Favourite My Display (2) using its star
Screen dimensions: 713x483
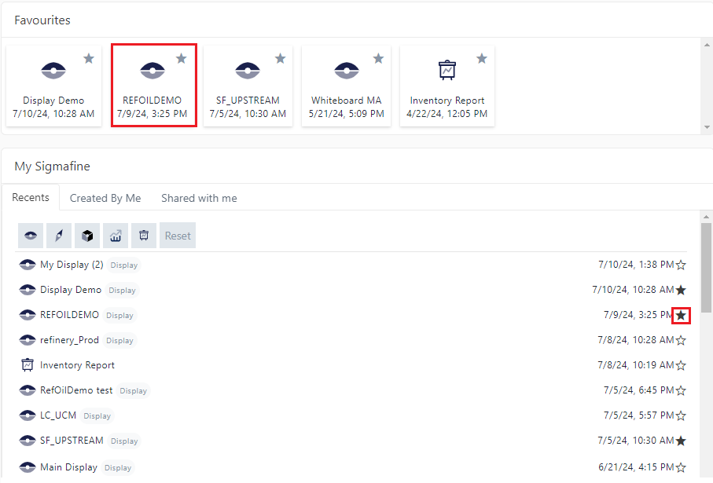tap(681, 265)
